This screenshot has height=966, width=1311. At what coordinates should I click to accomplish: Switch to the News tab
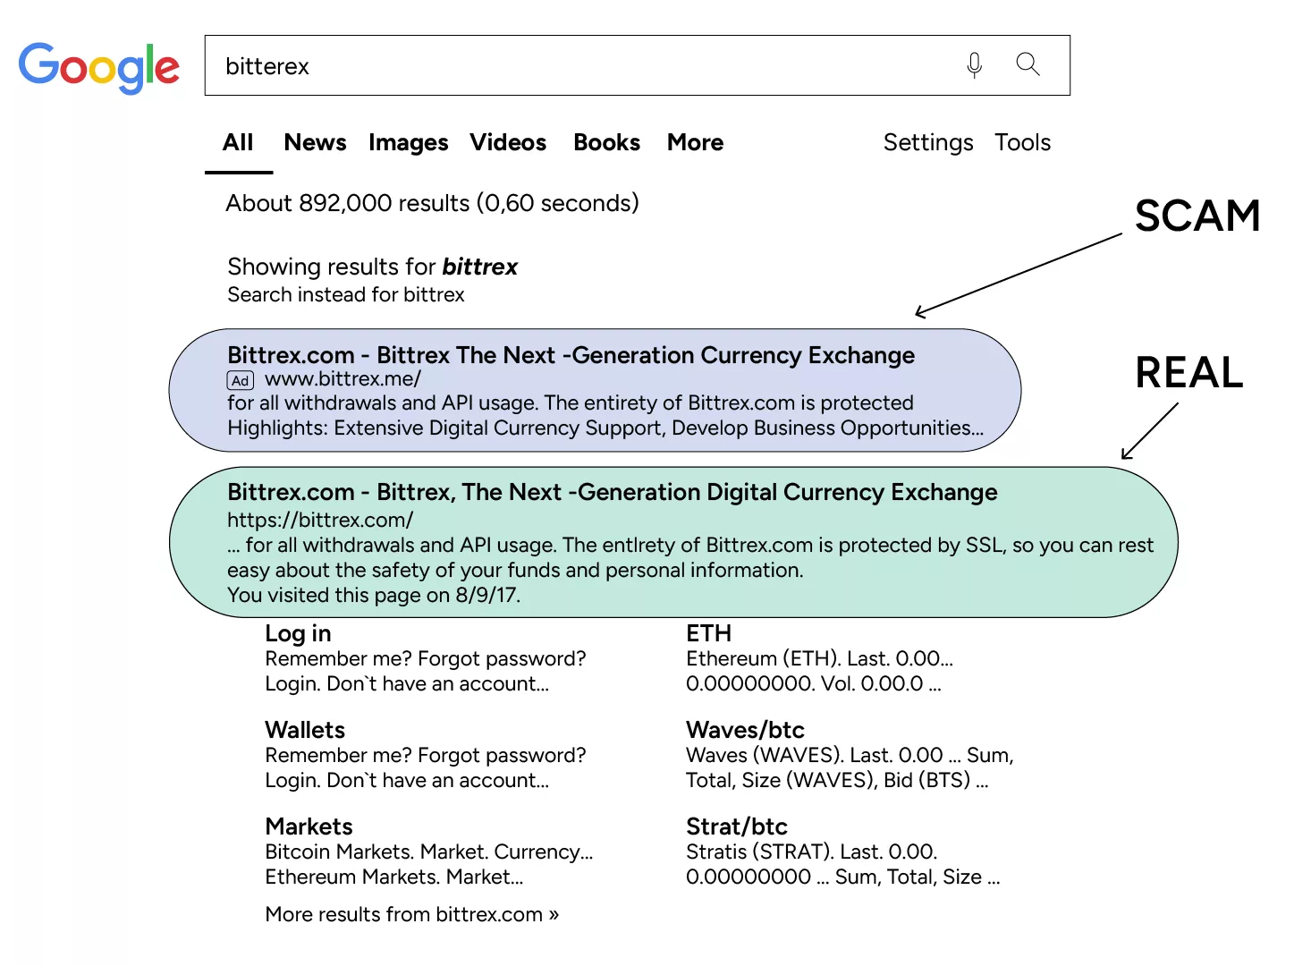(315, 143)
